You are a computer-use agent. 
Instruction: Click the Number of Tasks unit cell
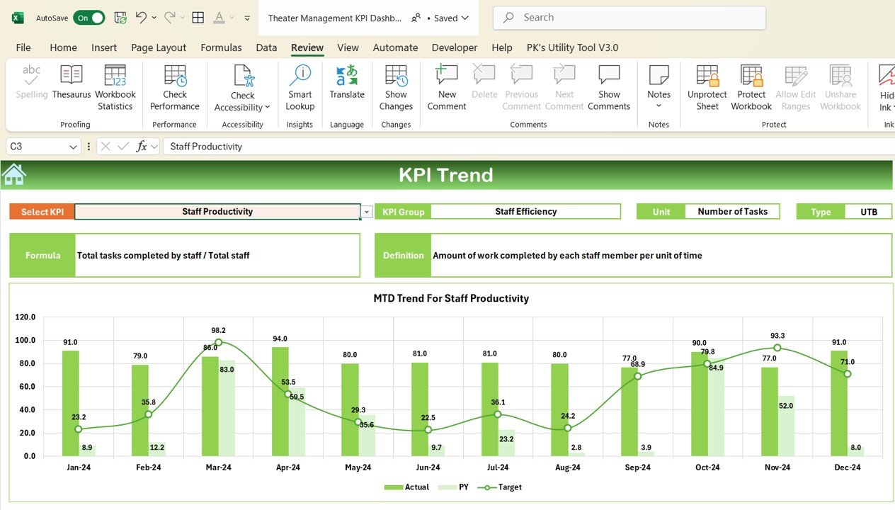[732, 212]
